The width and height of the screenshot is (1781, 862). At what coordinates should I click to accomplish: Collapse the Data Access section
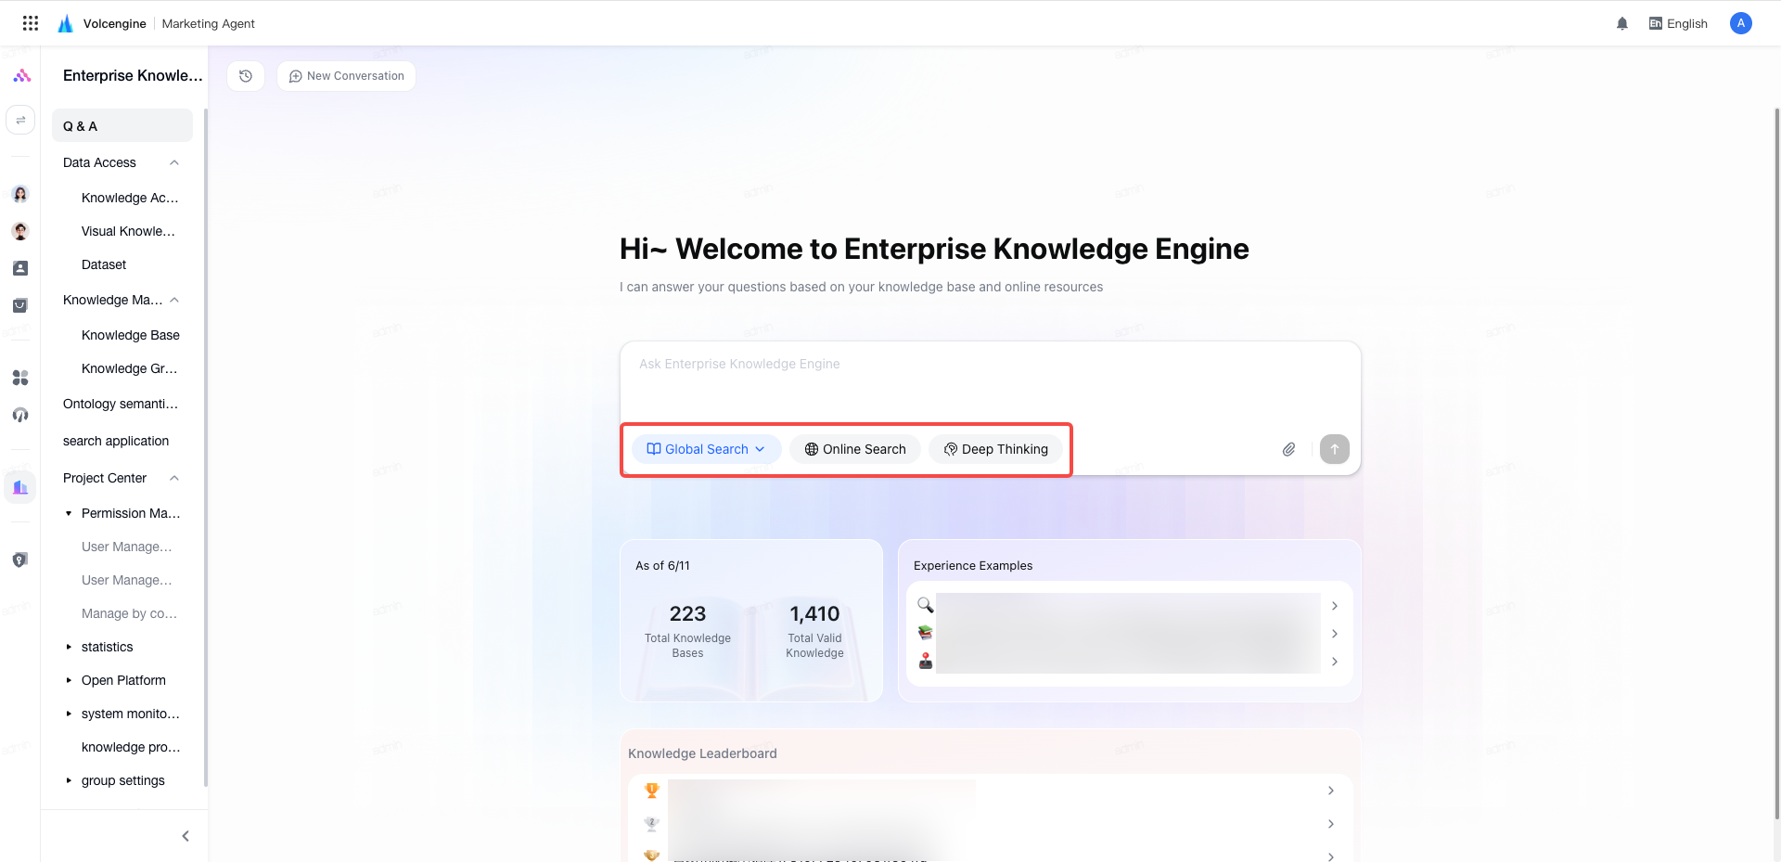(x=174, y=162)
